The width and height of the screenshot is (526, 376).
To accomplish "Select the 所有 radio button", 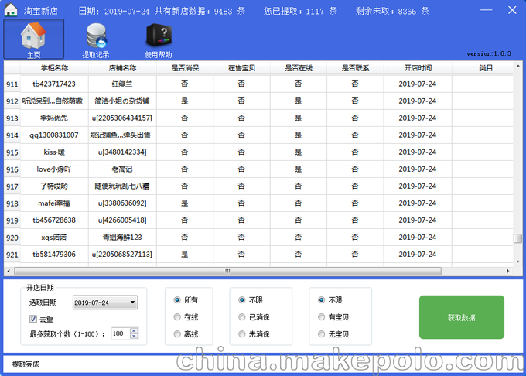I will [x=177, y=300].
